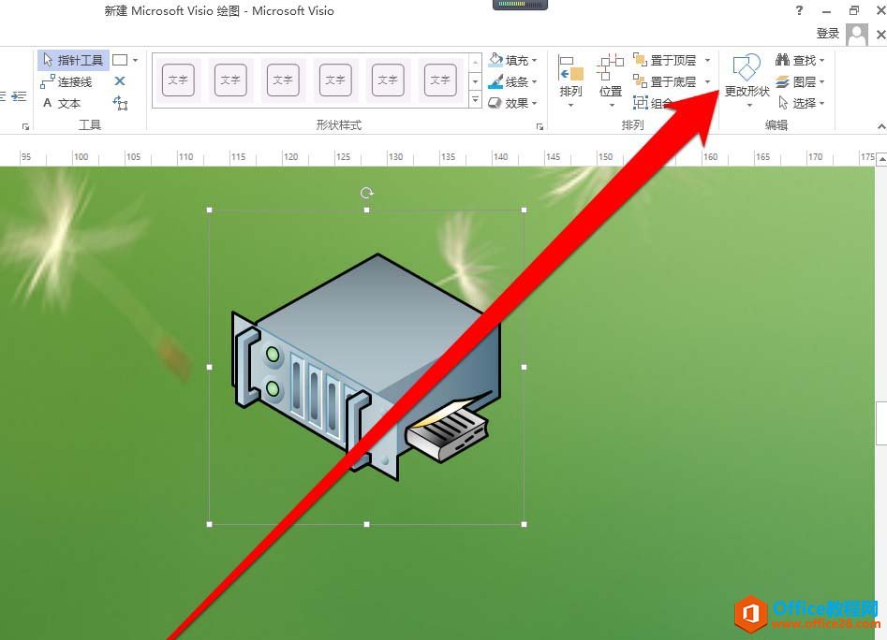Click the blue X connection point tool
The height and width of the screenshot is (640, 887).
click(x=120, y=81)
